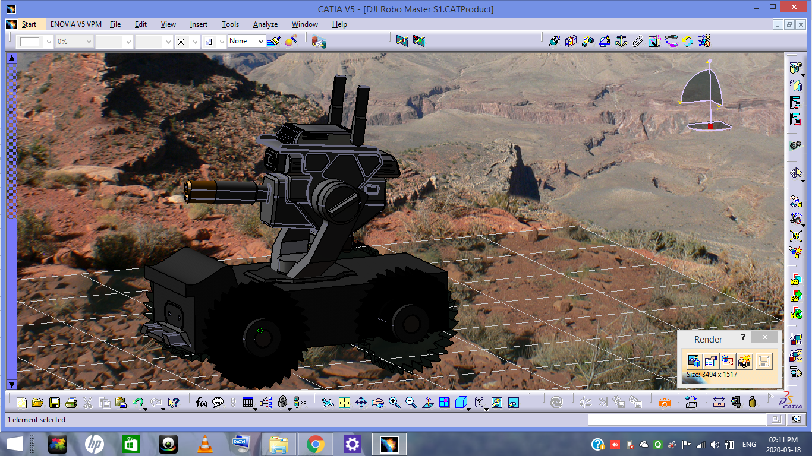Screen dimensions: 812x456
Task: Open the Start menu
Action: pyautogui.click(x=29, y=24)
